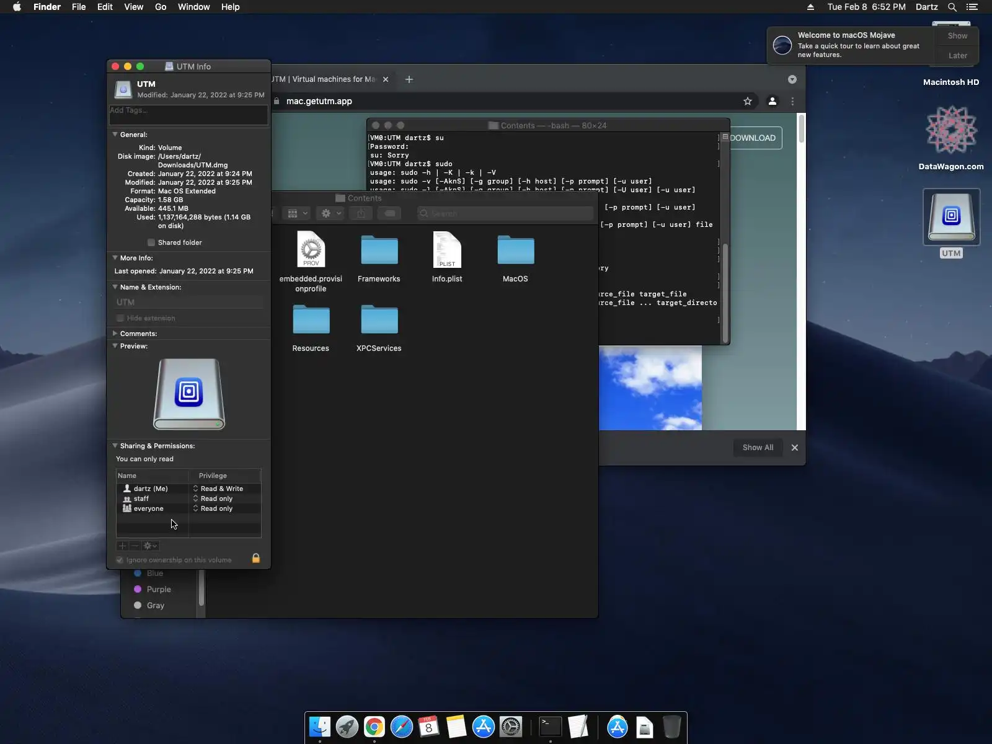
Task: Open the Chrome profile icon
Action: [773, 101]
